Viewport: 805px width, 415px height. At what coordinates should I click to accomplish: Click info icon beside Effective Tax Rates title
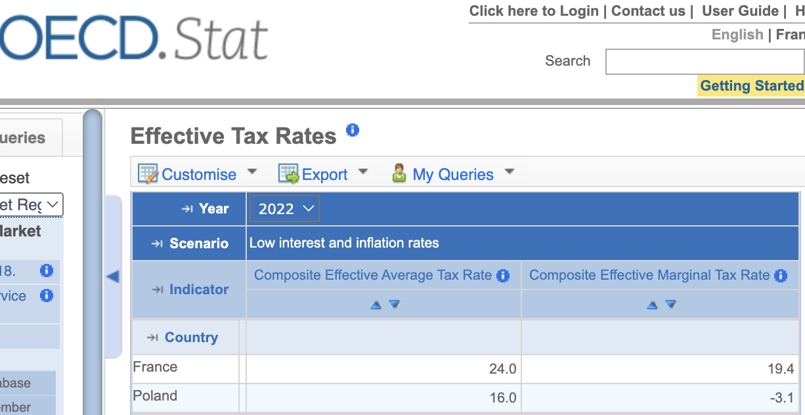353,129
